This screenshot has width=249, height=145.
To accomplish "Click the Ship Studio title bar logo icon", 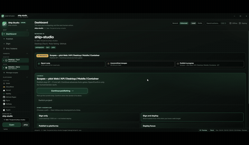I will coord(3,16).
